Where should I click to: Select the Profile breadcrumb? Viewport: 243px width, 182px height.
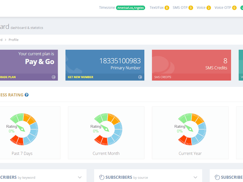point(13,40)
